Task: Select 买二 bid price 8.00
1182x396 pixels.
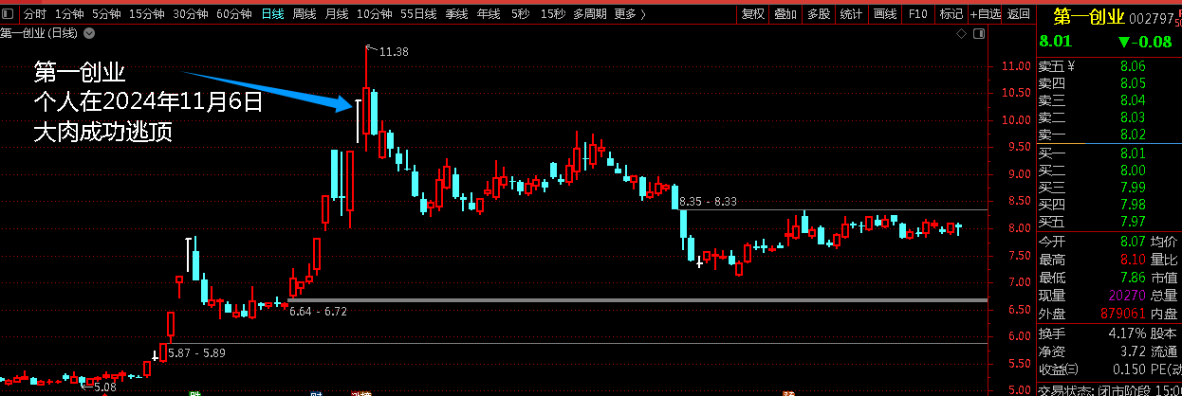Action: tap(1133, 170)
